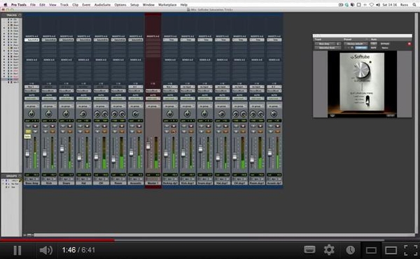Click the YouTube volume speaker icon
Image resolution: width=420 pixels, height=259 pixels.
[x=46, y=250]
